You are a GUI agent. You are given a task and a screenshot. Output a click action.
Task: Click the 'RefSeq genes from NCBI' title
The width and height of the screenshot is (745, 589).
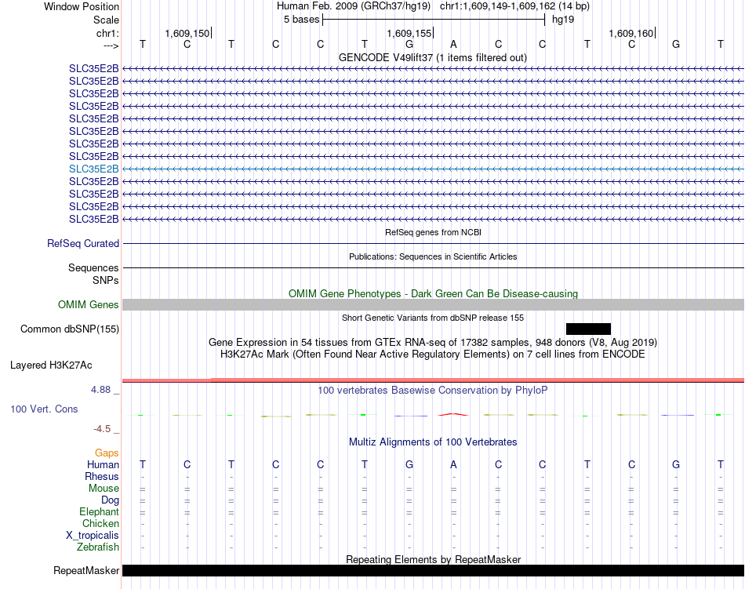(x=433, y=232)
